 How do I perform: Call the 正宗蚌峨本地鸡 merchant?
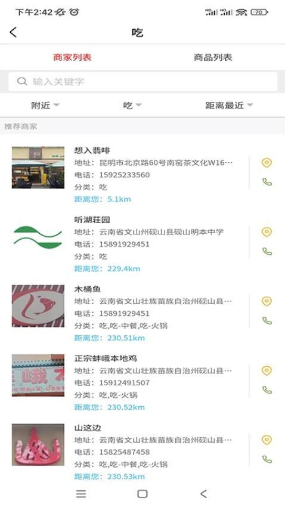click(267, 389)
